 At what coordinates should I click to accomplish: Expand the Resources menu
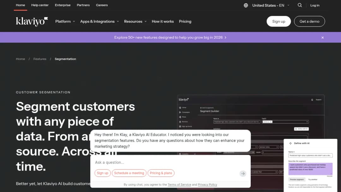tap(135, 21)
